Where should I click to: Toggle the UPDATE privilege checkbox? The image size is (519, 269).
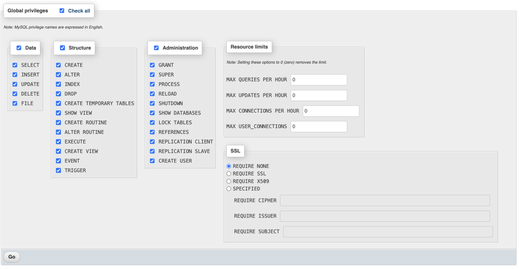tap(15, 84)
